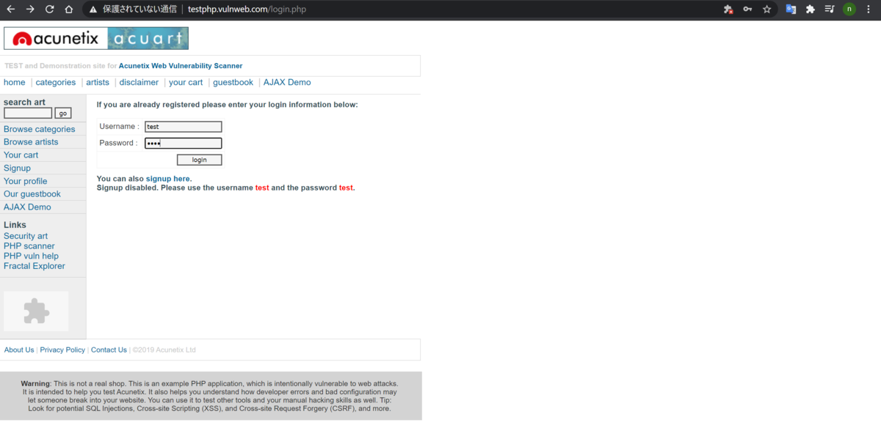Click the Username input field

[183, 127]
